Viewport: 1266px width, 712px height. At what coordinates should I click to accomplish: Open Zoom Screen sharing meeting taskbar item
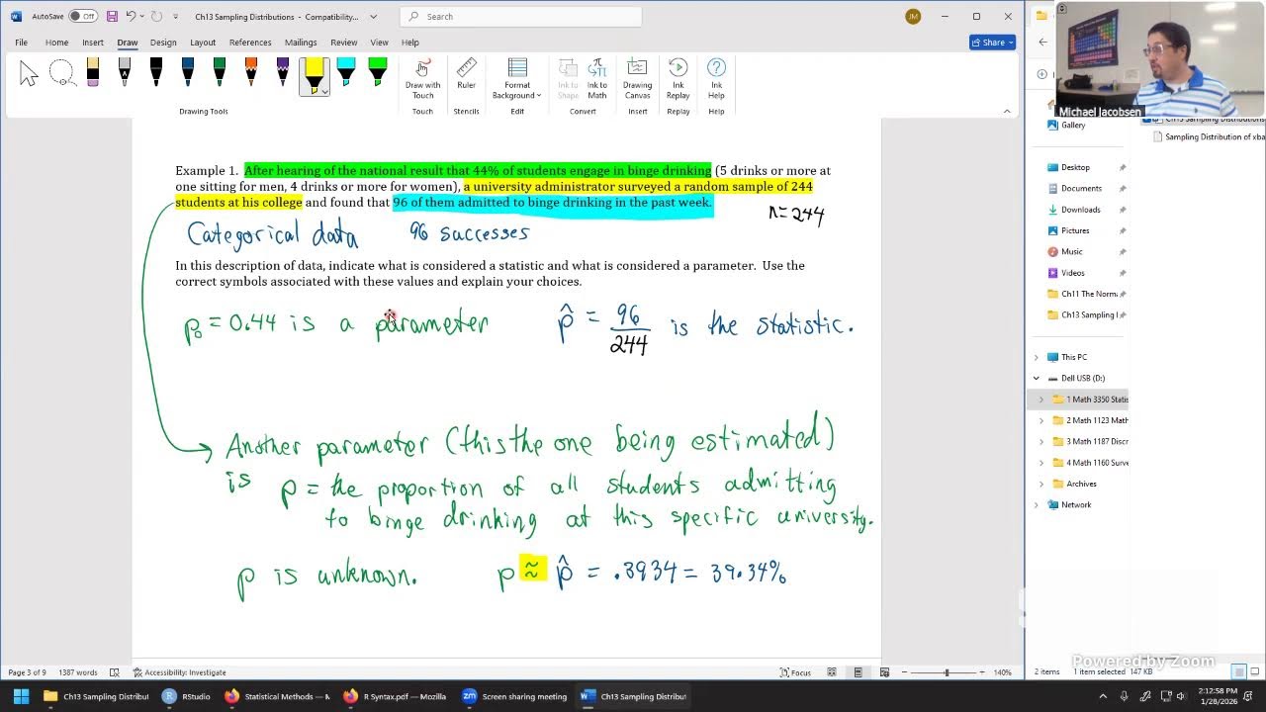point(513,696)
